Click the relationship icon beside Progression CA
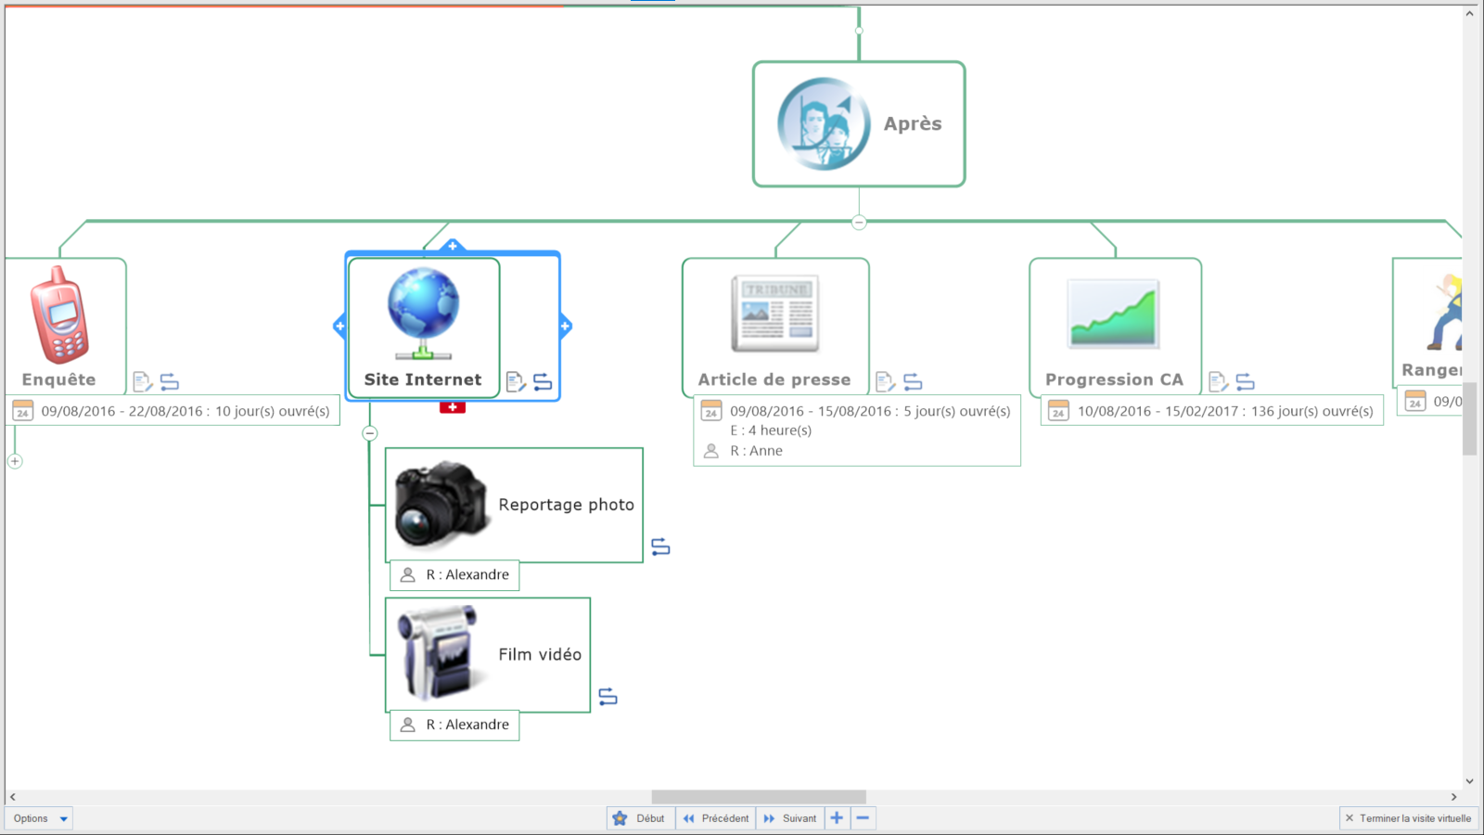The width and height of the screenshot is (1484, 835). (1245, 381)
